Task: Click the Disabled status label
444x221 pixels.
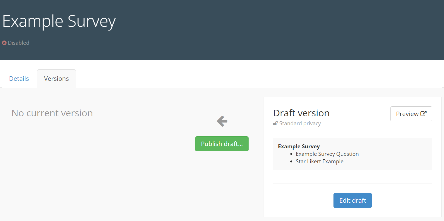Action: coord(18,43)
